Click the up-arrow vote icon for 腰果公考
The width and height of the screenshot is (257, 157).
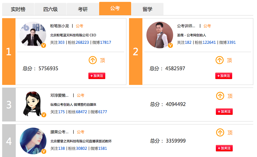(220, 132)
